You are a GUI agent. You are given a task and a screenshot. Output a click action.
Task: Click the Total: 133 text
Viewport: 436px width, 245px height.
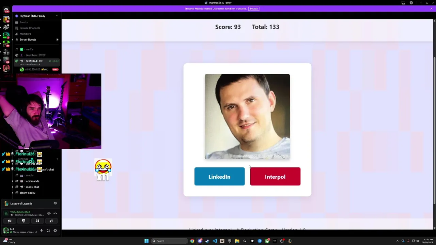(x=265, y=27)
